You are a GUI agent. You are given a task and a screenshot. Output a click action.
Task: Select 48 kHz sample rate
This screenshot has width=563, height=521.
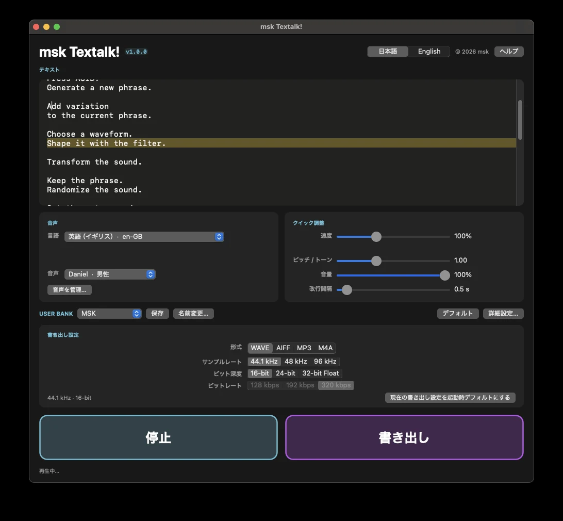pos(295,362)
